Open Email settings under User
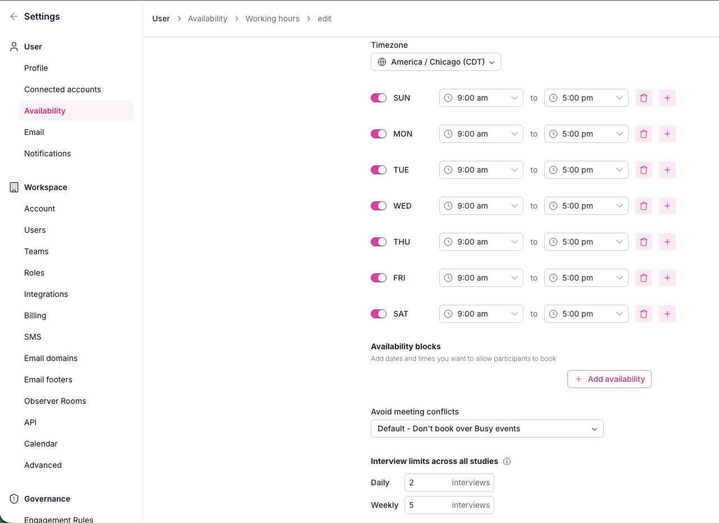 pos(34,132)
